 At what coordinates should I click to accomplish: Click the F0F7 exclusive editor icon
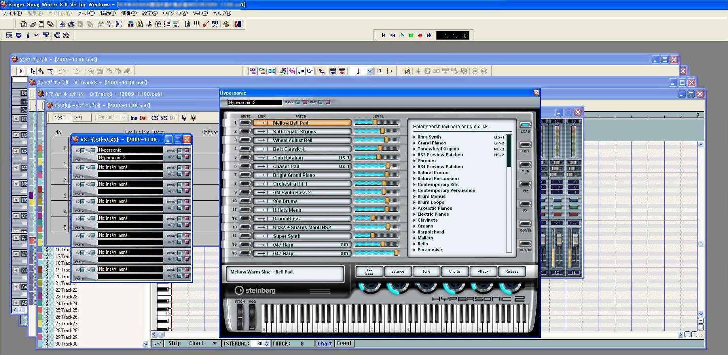click(x=176, y=24)
